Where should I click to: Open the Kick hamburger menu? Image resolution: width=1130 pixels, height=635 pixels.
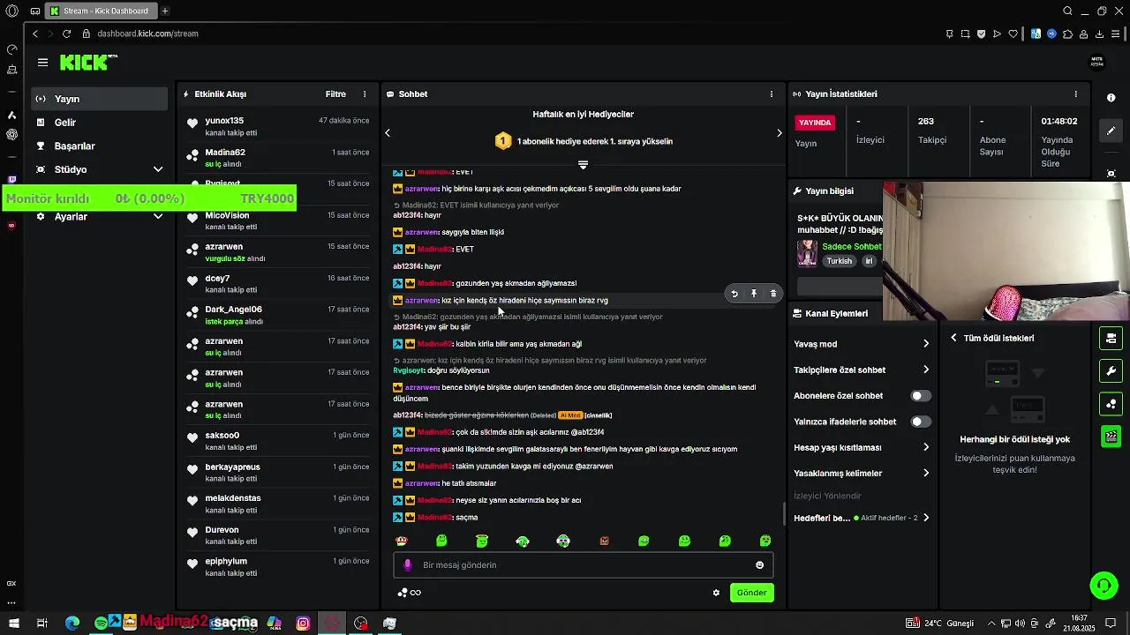tap(42, 62)
